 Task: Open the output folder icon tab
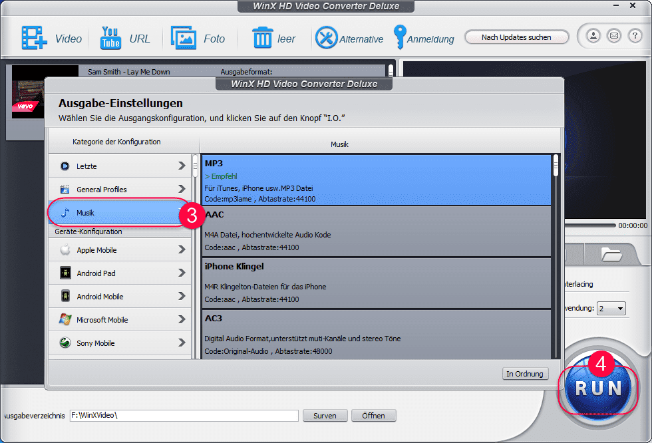[611, 254]
